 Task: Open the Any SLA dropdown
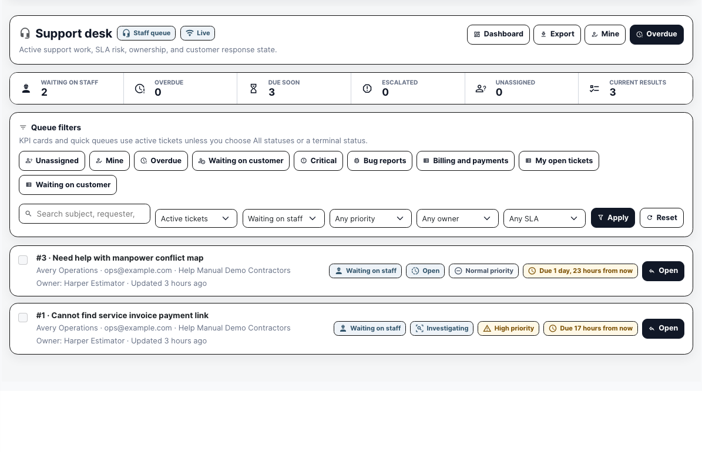click(545, 218)
